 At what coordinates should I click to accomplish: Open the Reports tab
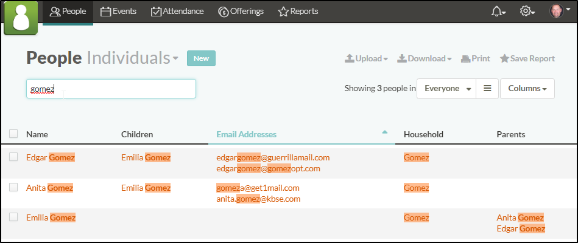pos(298,12)
